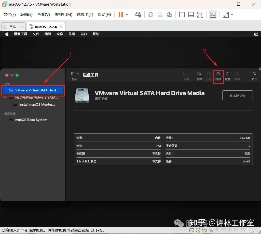261x234 pixels.
Task: Select VMware Virtual SATA Hard drive in sidebar
Action: click(33, 90)
